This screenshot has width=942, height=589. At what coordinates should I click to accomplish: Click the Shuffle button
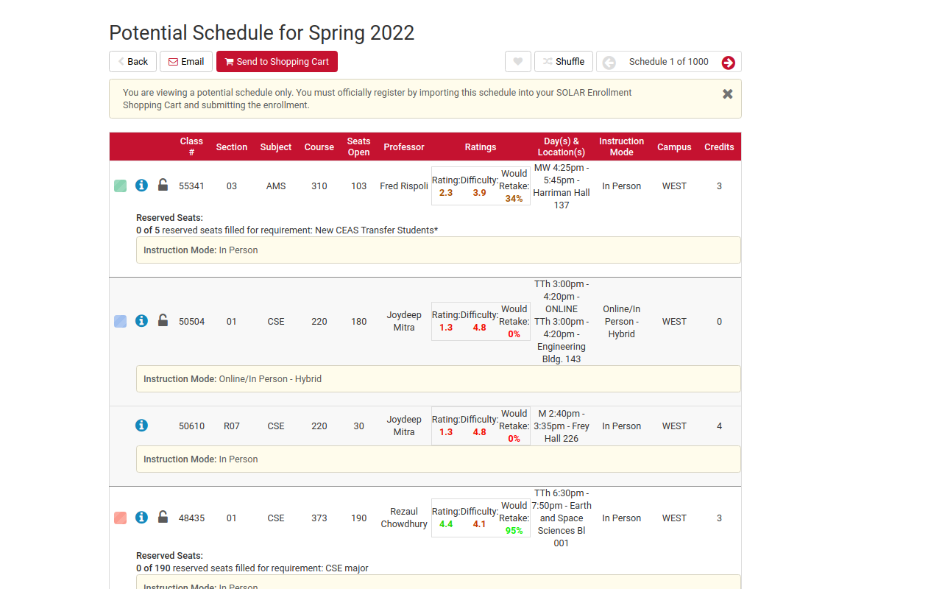pyautogui.click(x=563, y=61)
